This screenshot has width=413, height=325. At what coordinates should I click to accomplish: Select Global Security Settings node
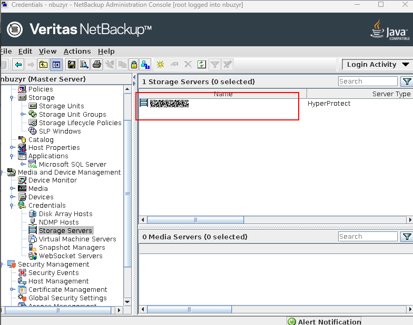click(x=67, y=298)
